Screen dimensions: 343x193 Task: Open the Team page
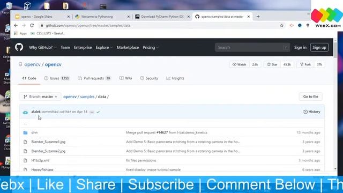(65, 47)
